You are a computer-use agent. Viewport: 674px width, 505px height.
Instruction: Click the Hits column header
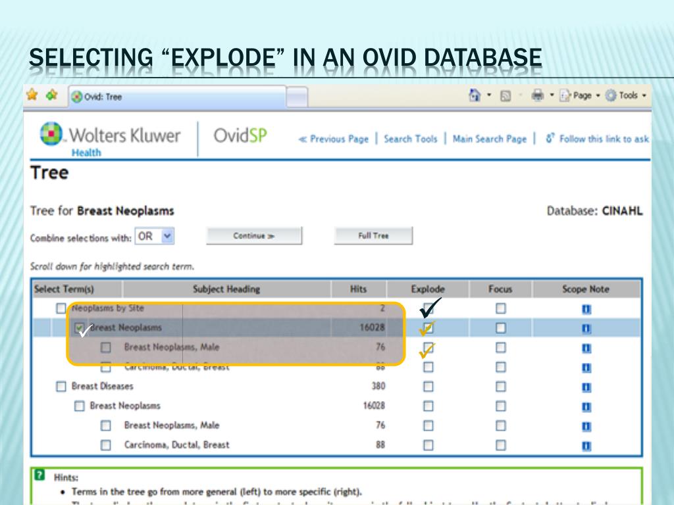(359, 289)
